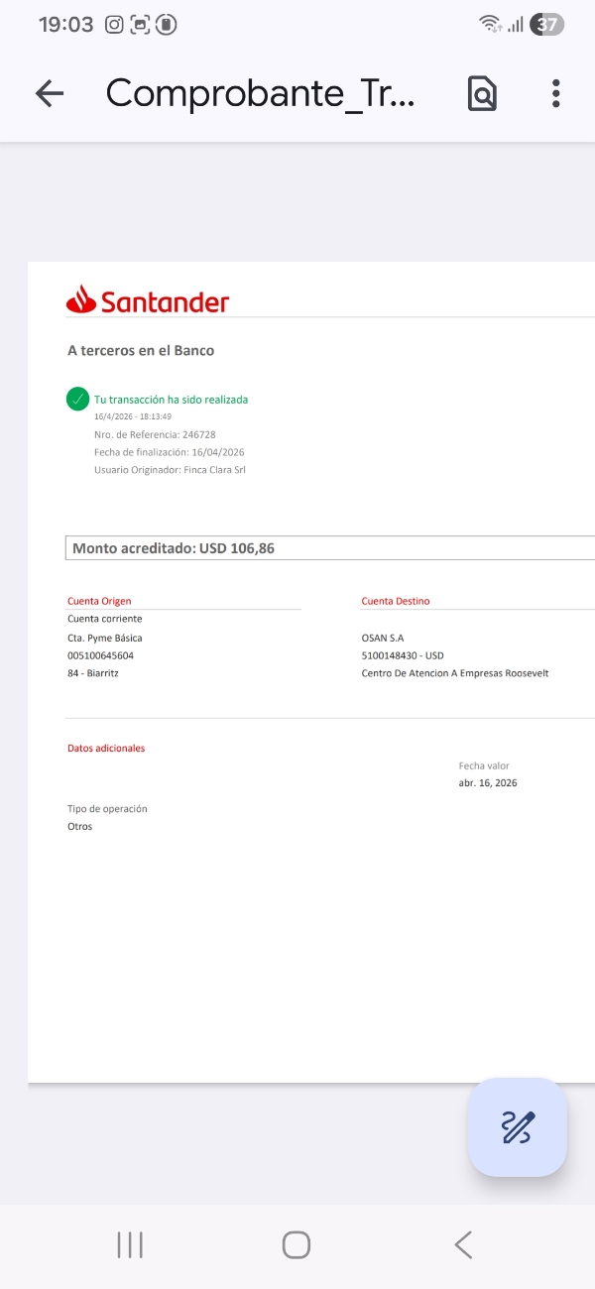Select the Monto acreditado USD 106,86 box

(329, 547)
